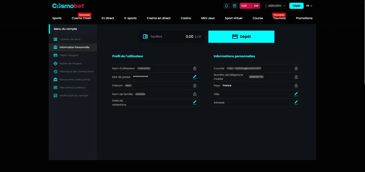Open Retirer de l'argent link
This screenshot has width=365, height=172.
pos(71,64)
